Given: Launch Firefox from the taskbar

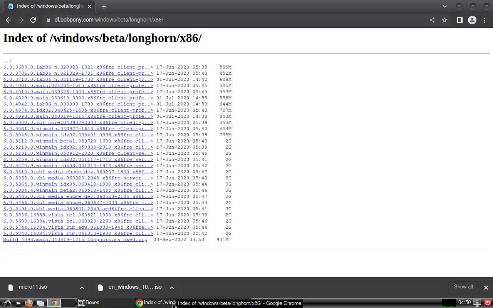Looking at the screenshot, I should pos(29,303).
